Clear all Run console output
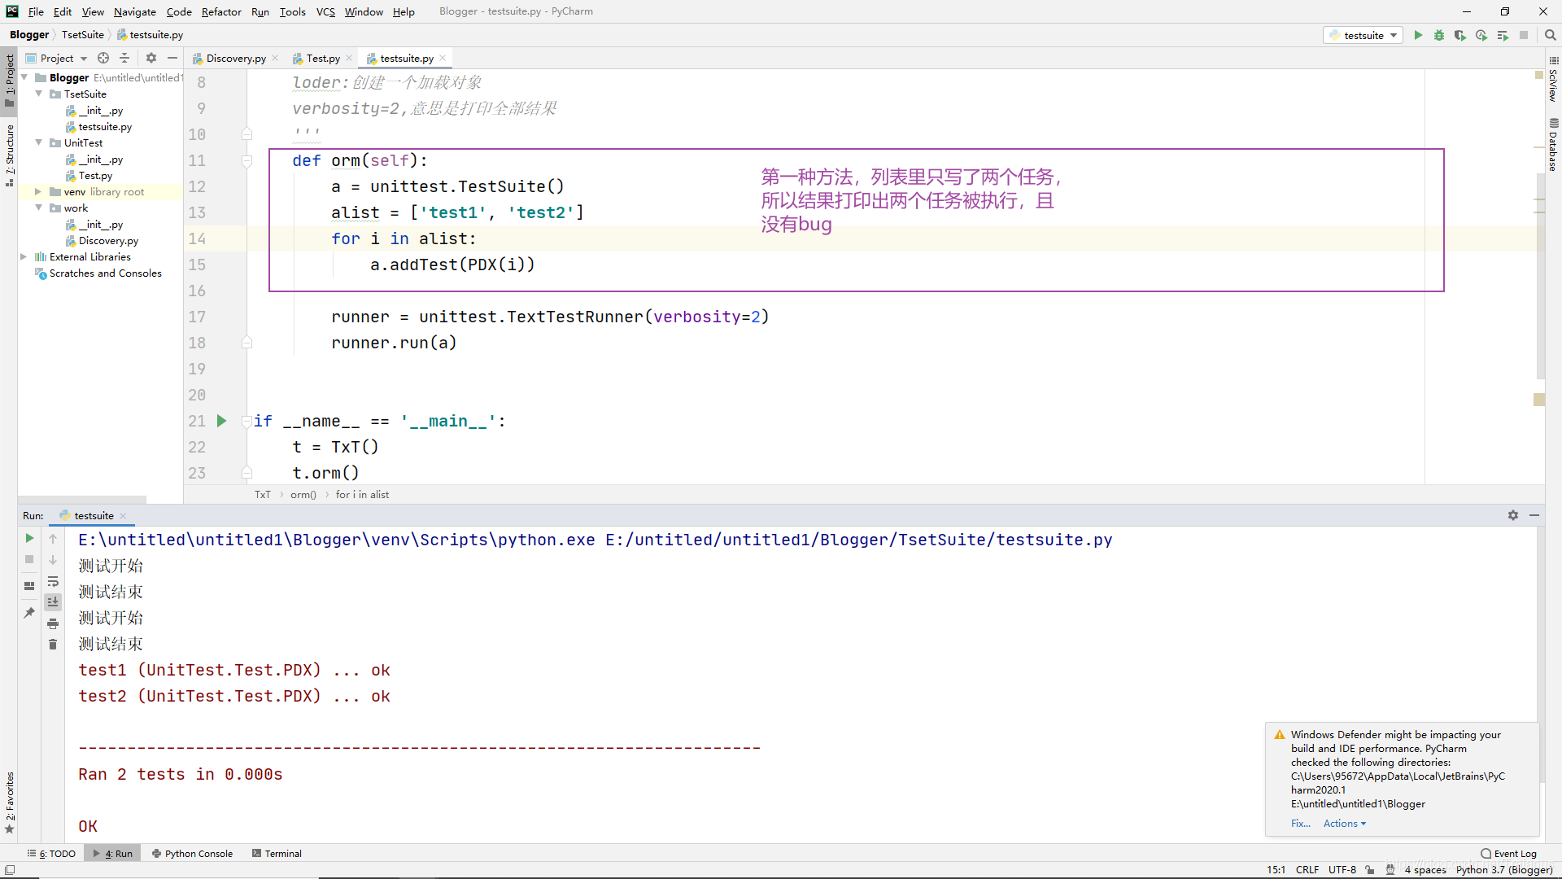 click(x=53, y=645)
